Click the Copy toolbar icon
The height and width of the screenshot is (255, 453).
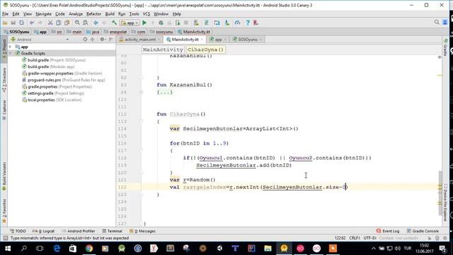pyautogui.click(x=59, y=23)
